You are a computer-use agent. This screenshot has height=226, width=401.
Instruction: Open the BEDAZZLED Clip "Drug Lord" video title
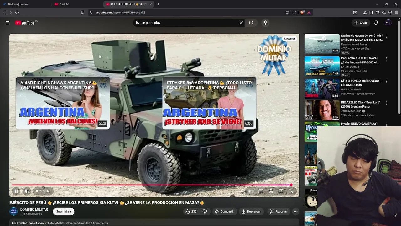point(361,105)
